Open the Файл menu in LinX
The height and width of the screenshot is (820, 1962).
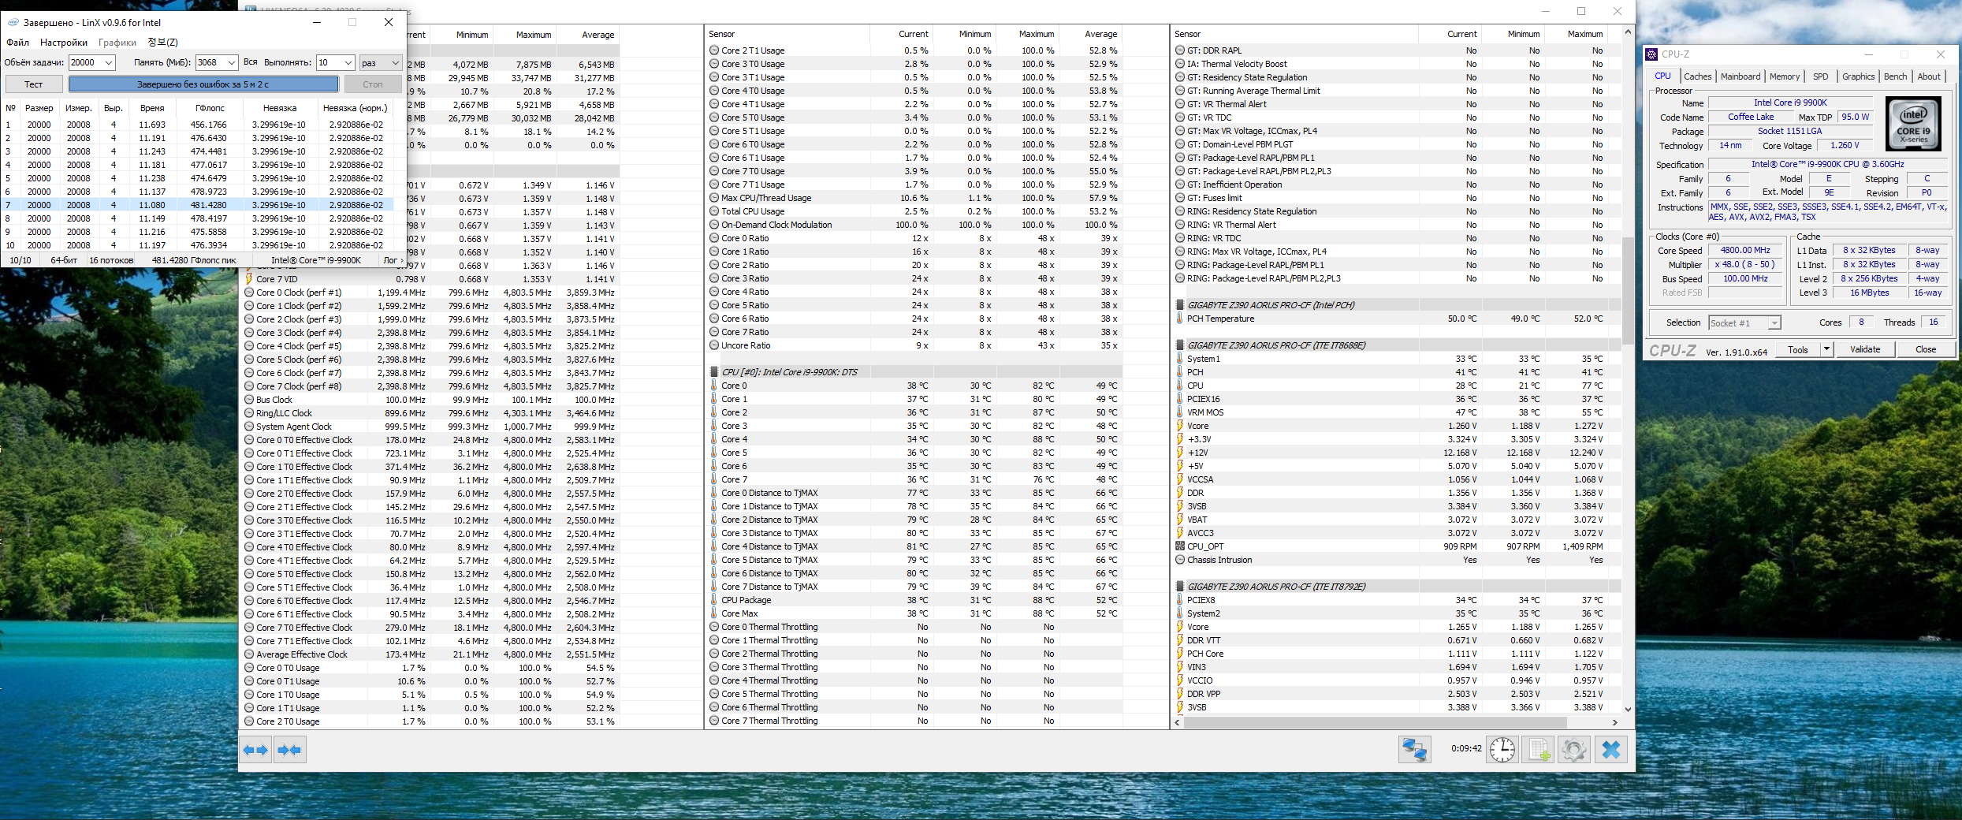pos(18,43)
